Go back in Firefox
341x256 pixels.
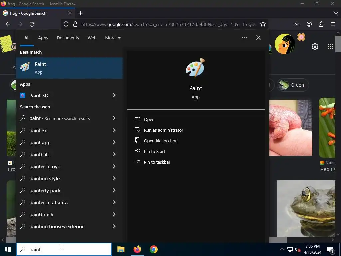tap(8, 24)
